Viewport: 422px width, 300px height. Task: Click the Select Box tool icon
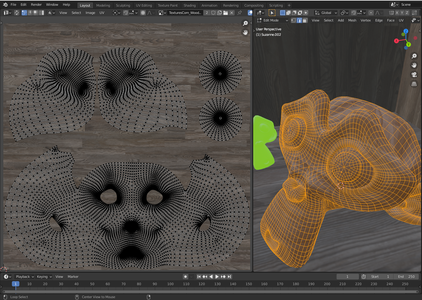[x=272, y=13]
